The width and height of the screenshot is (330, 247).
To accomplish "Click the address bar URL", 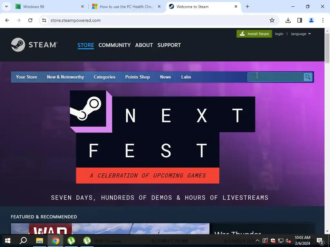I will [x=75, y=20].
